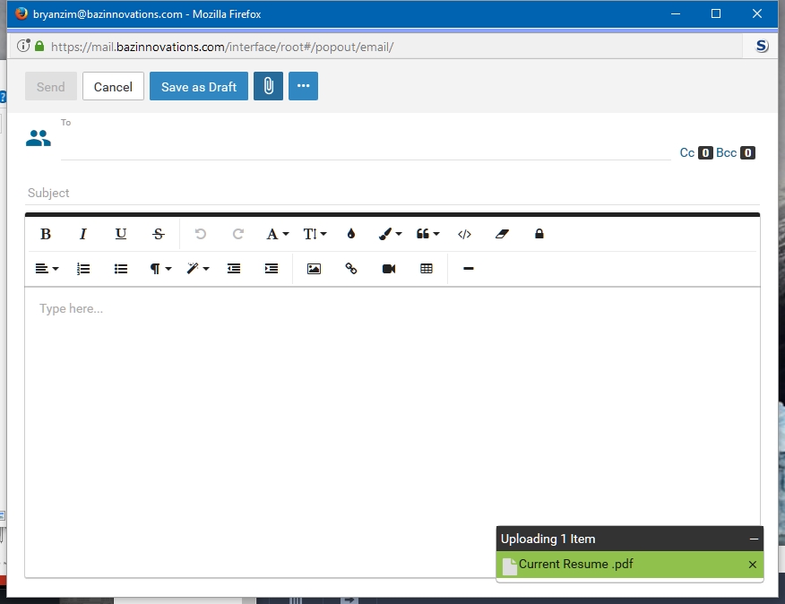
Task: Click the padlock encrypt icon
Action: [539, 234]
